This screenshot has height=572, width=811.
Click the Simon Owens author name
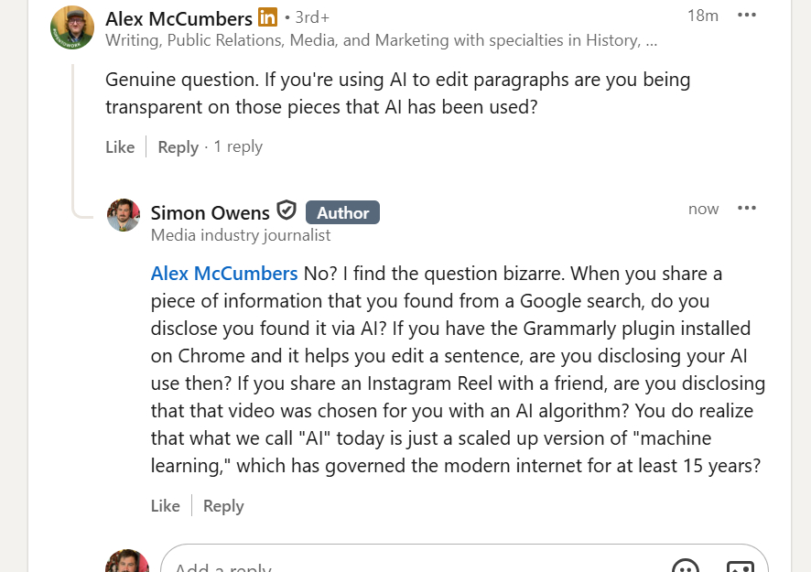(210, 213)
